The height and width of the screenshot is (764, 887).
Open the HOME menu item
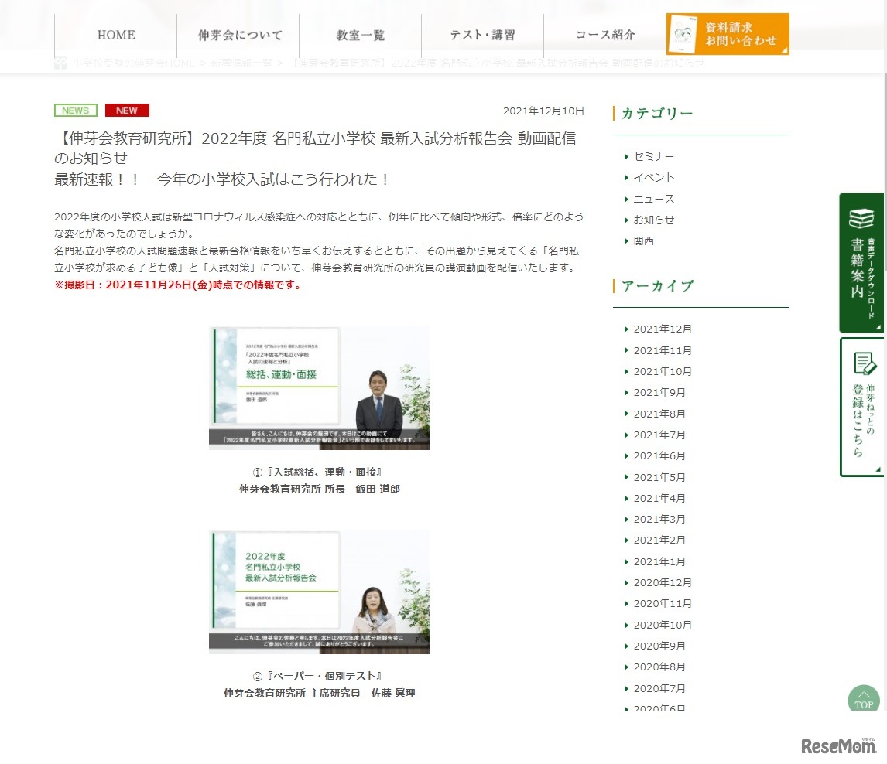[116, 36]
